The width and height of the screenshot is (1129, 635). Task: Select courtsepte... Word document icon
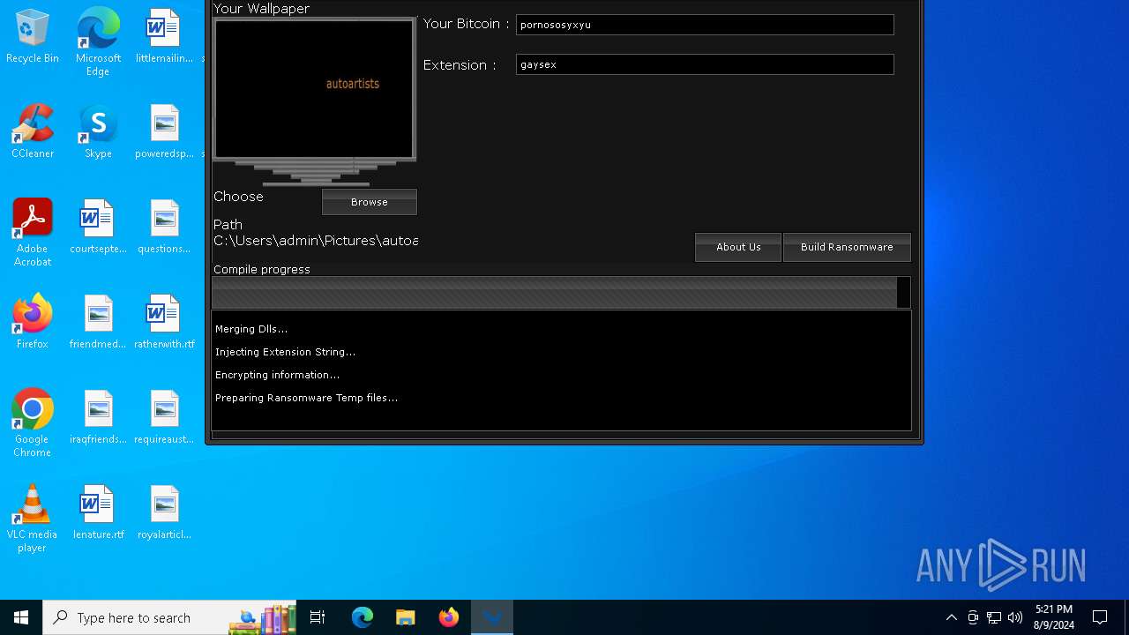point(98,228)
